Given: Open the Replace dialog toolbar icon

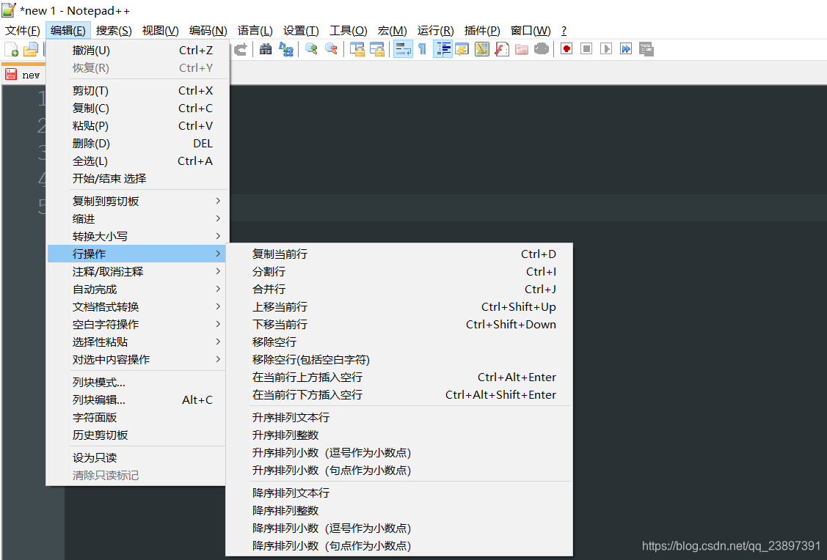Looking at the screenshot, I should click(286, 49).
